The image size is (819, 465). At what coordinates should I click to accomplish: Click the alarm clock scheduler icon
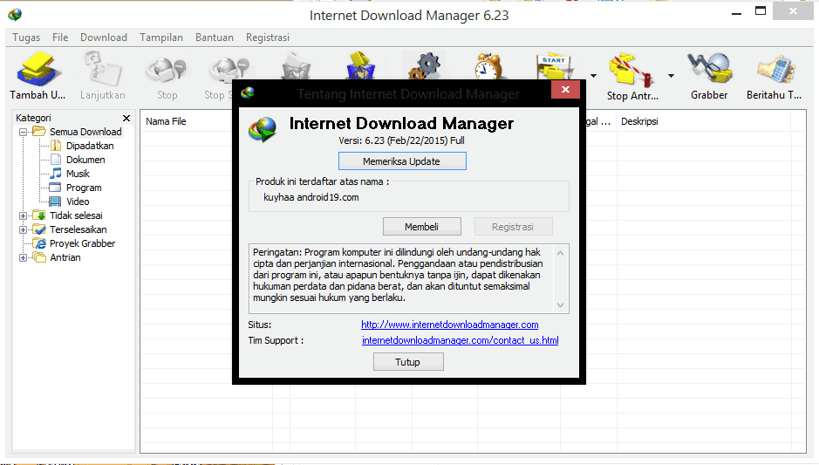pyautogui.click(x=488, y=66)
